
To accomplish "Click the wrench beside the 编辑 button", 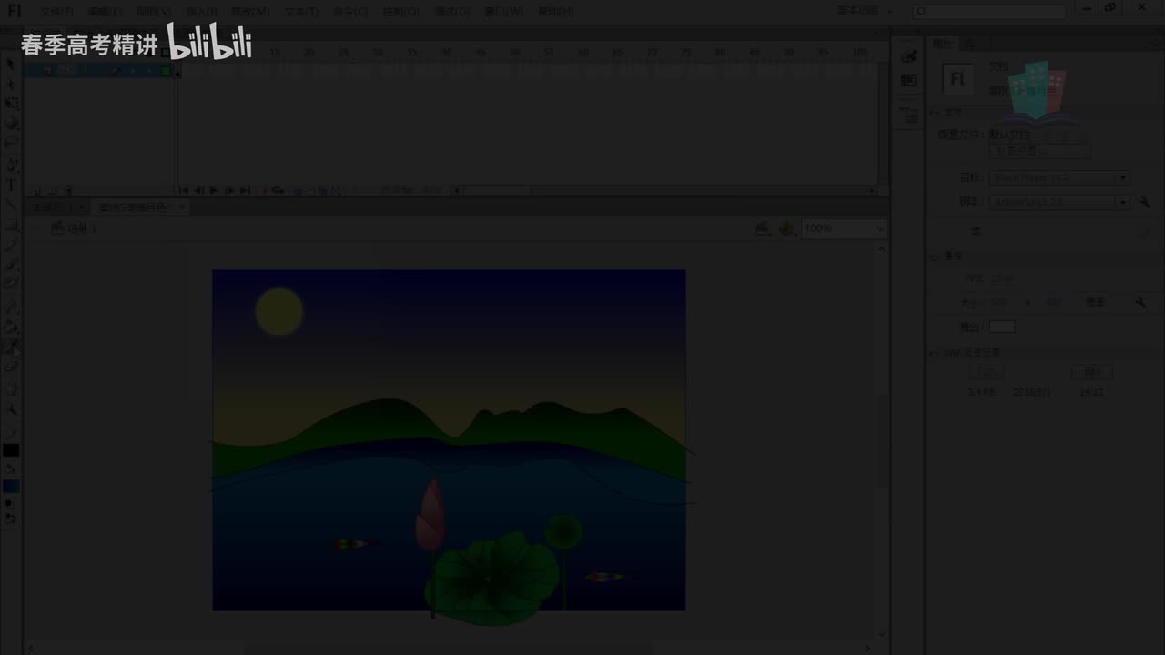I will [1140, 302].
